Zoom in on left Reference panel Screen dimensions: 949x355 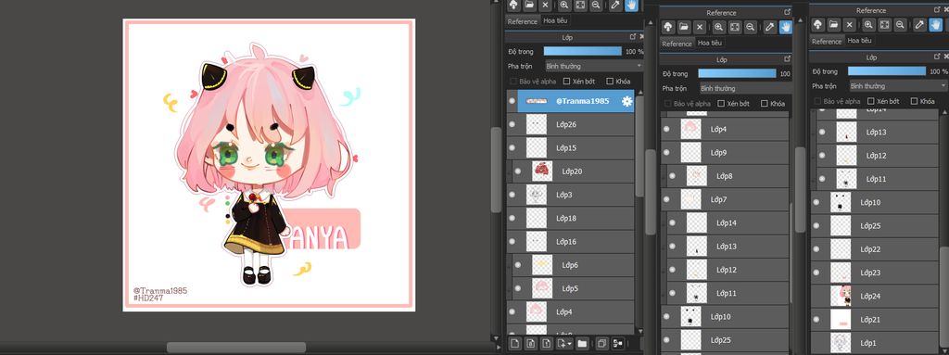tap(564, 5)
